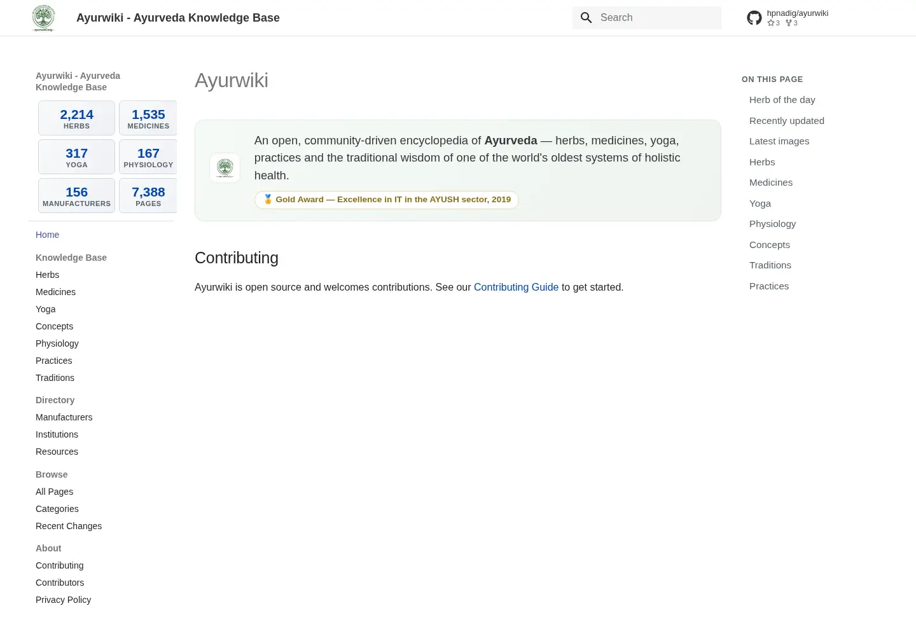The image size is (916, 636).
Task: Select Yoga in the left sidebar navigation
Action: [45, 309]
